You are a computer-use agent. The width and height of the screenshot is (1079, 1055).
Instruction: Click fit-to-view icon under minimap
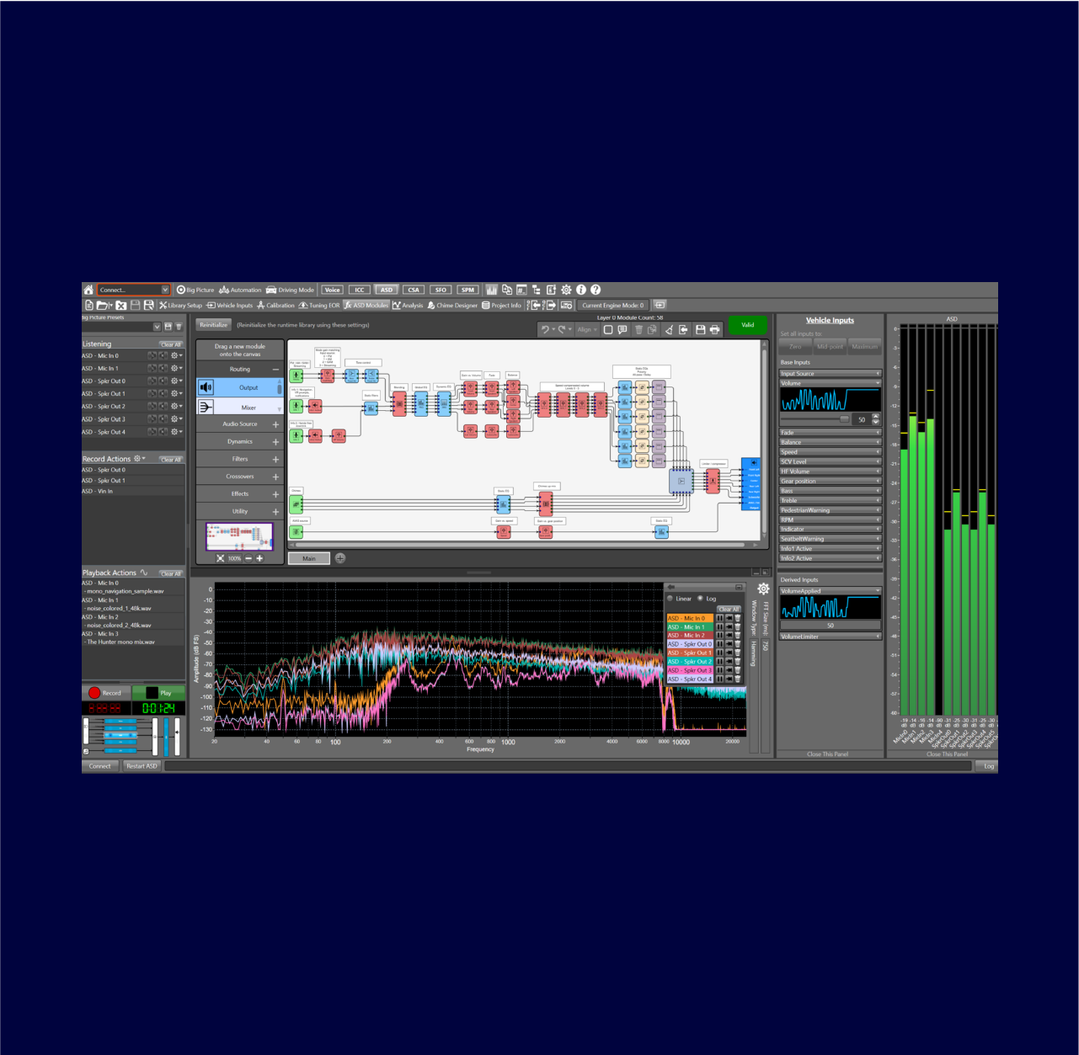pos(221,558)
